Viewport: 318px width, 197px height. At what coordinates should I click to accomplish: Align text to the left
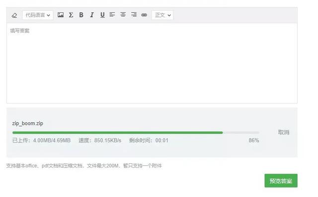[x=112, y=14]
